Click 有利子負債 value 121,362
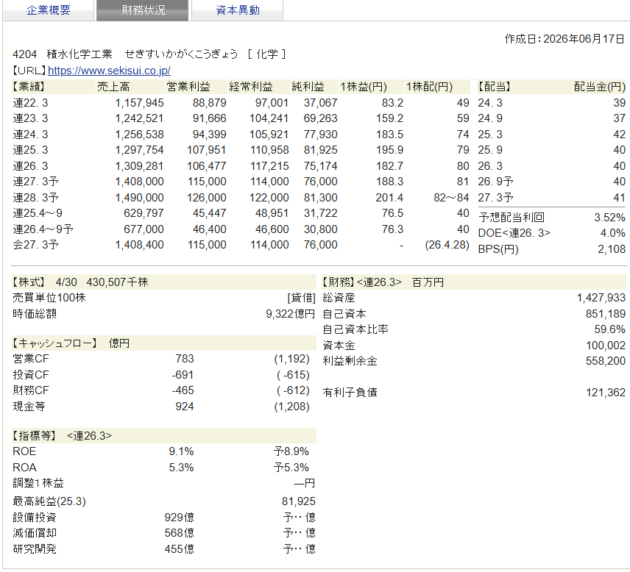 pyautogui.click(x=606, y=393)
